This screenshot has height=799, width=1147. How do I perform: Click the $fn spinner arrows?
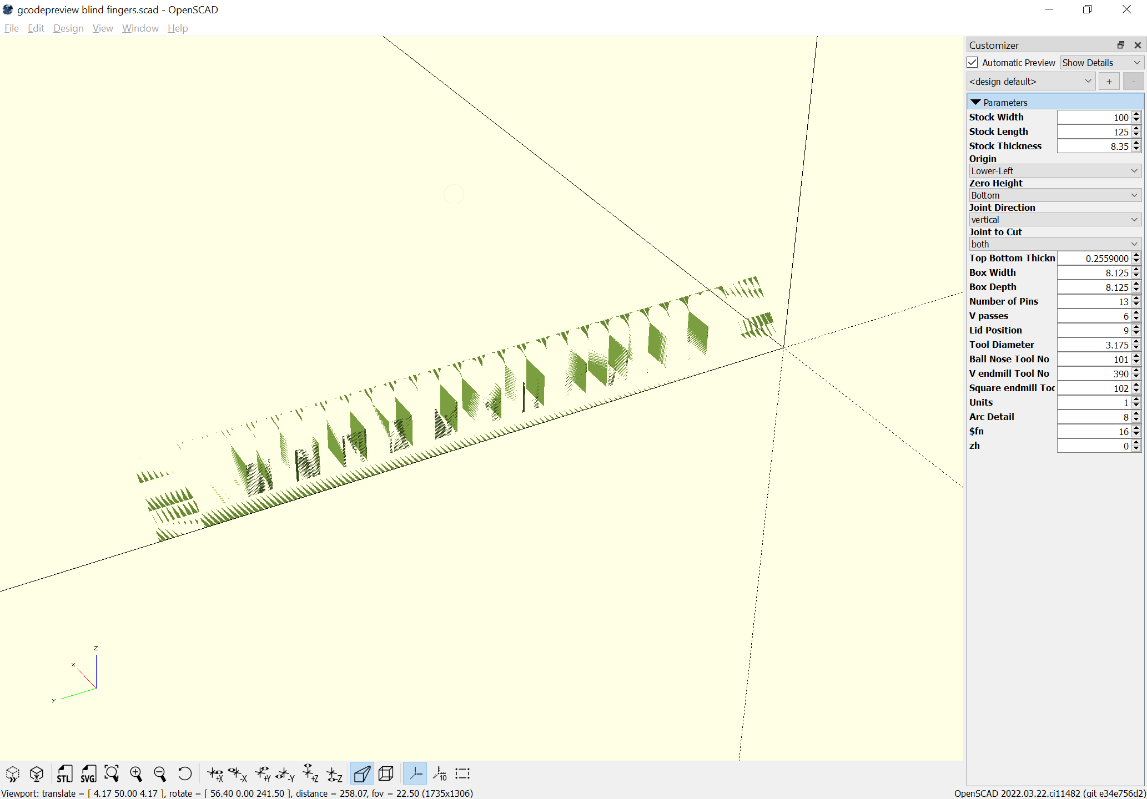[1136, 431]
